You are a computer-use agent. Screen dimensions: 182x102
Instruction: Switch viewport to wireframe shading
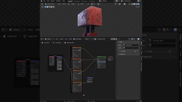point(132,4)
